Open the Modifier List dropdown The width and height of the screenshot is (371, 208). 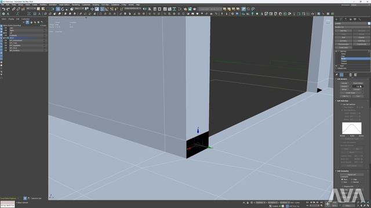352,27
